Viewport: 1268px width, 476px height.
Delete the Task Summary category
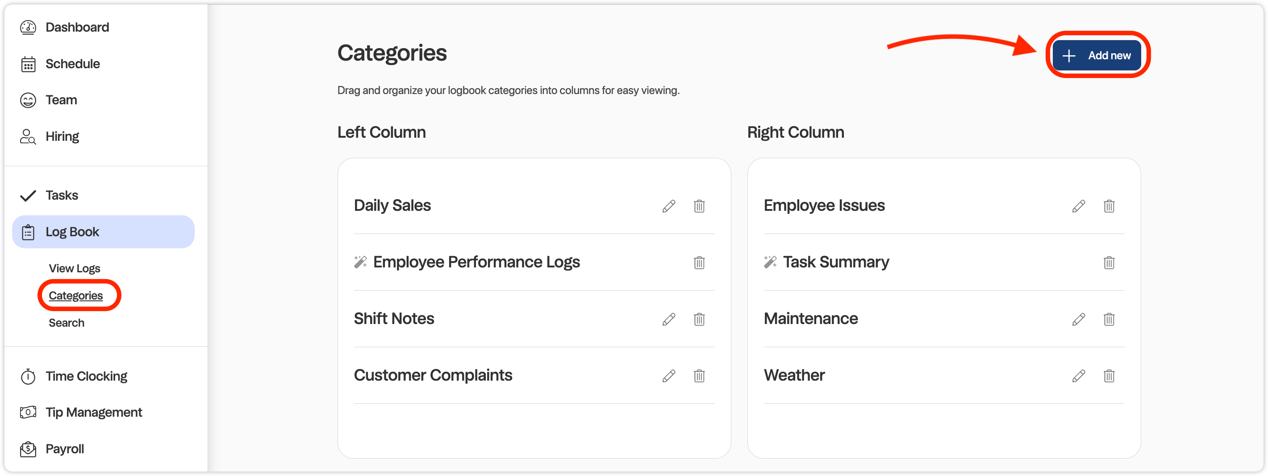1109,263
